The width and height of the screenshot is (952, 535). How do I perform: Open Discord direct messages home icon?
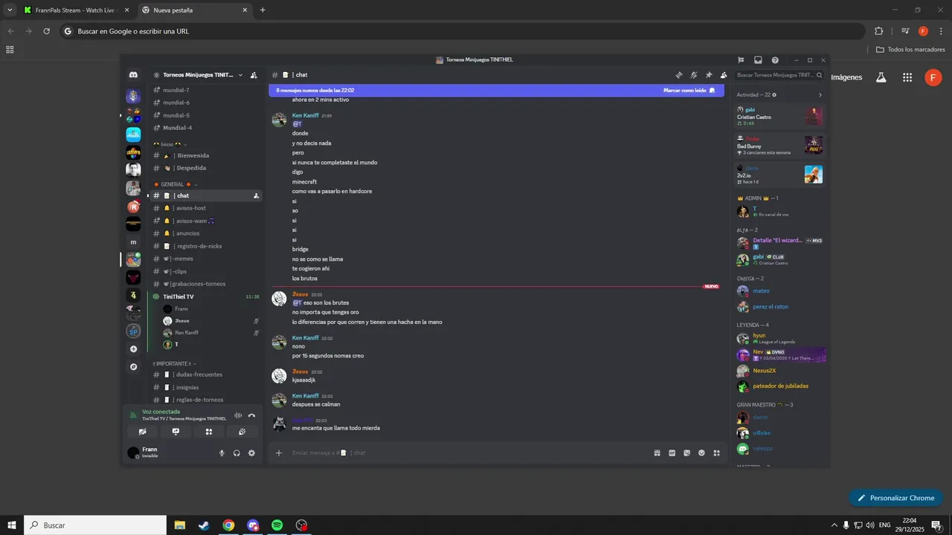(133, 75)
